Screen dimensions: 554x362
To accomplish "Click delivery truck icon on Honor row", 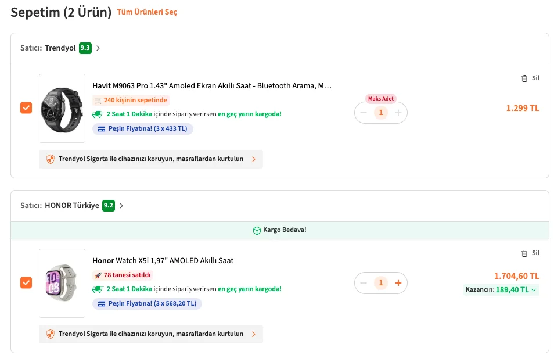I will (x=98, y=289).
